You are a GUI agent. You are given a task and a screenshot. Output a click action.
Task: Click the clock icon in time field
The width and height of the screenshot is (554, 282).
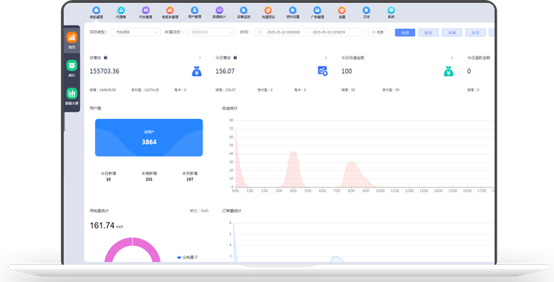(260, 32)
